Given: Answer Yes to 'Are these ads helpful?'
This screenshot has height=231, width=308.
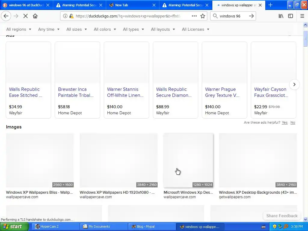Looking at the screenshot, I should 285,123.
